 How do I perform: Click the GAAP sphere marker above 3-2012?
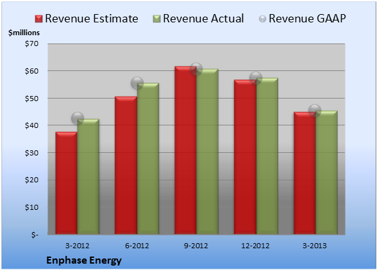[78, 118]
